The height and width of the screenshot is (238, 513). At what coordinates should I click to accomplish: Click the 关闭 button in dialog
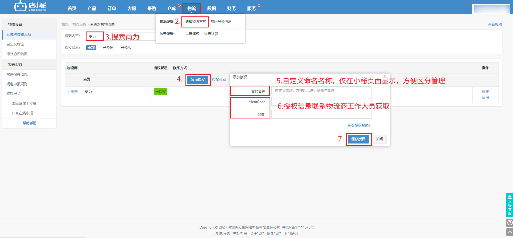point(379,139)
